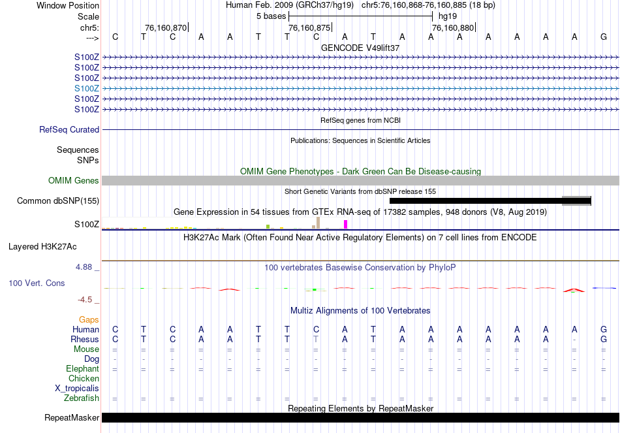Click the black RepeatMasker item bar
Image resolution: width=620 pixels, height=433 pixels.
[360, 417]
